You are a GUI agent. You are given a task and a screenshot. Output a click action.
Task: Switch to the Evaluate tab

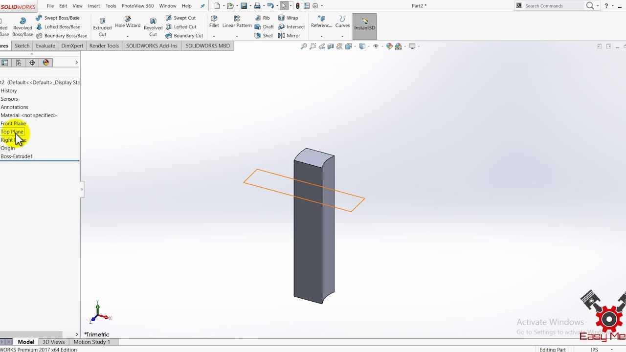[x=45, y=45]
